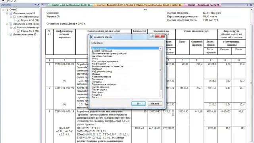Select "Коэффициент на стесненность" entry
The width and height of the screenshot is (254, 143).
point(125,66)
